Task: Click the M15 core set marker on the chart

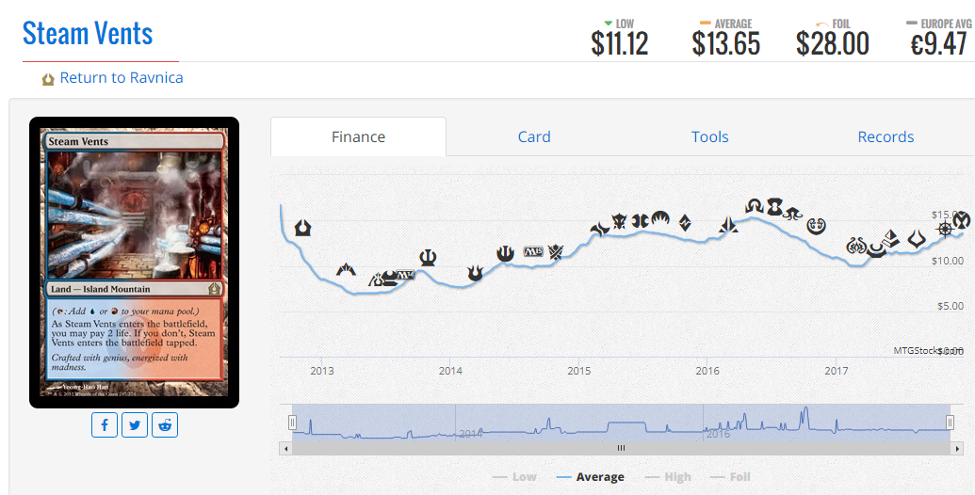Action: click(x=533, y=251)
